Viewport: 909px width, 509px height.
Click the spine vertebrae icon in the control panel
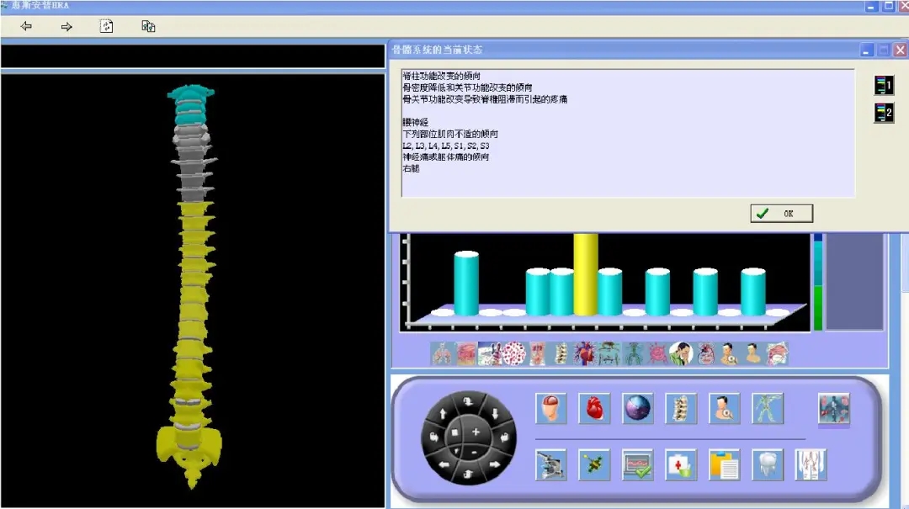(x=681, y=409)
